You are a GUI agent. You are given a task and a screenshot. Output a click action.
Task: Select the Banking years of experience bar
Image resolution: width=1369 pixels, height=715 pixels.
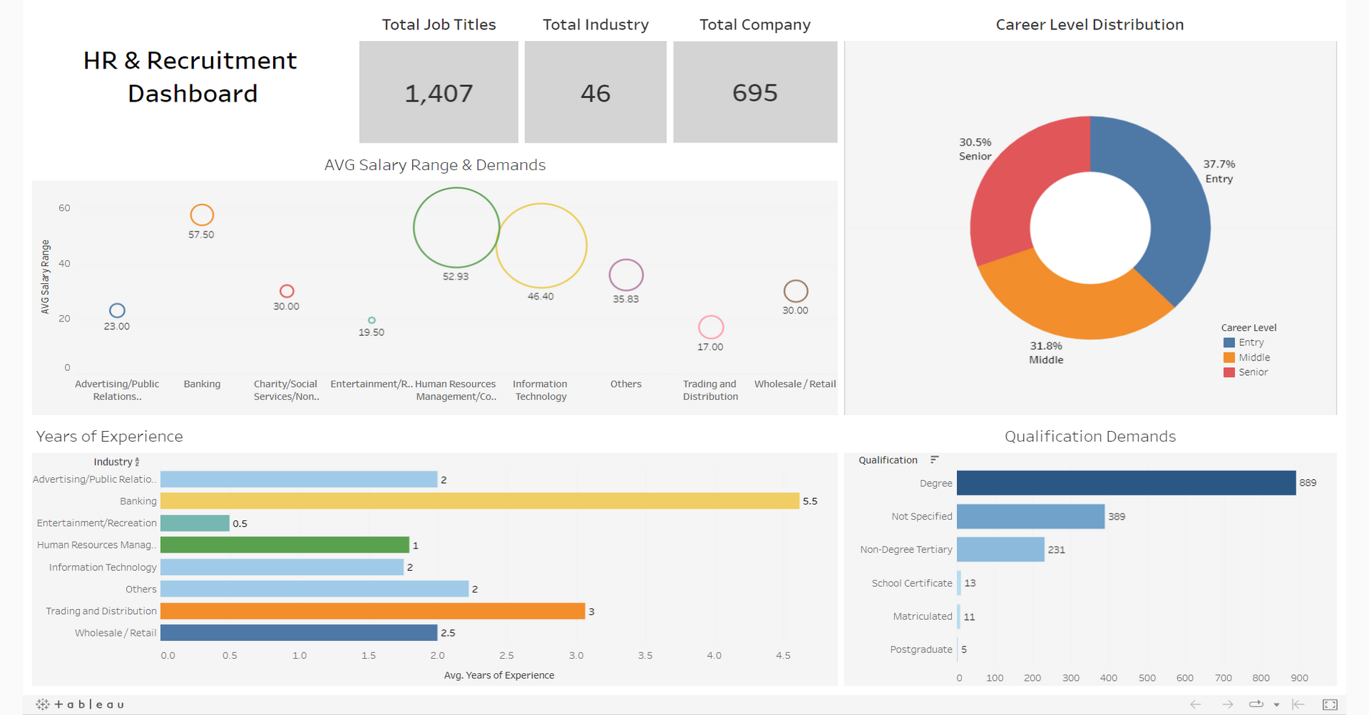(479, 501)
